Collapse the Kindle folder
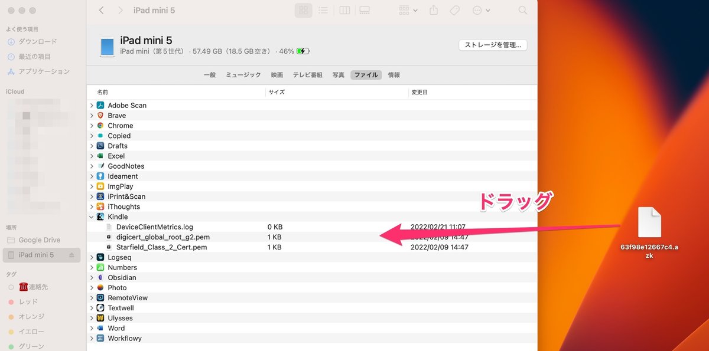 click(92, 217)
